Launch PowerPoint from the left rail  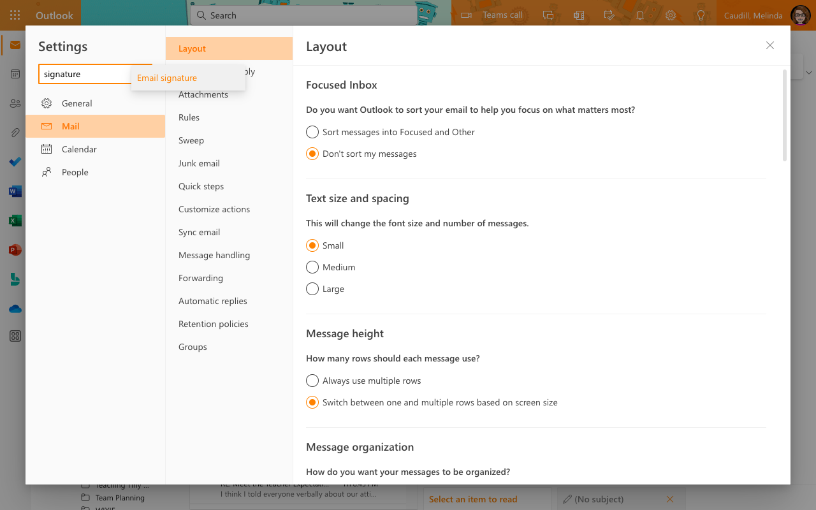click(x=15, y=250)
